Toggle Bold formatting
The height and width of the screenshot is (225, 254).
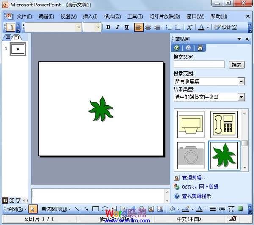pos(108,27)
